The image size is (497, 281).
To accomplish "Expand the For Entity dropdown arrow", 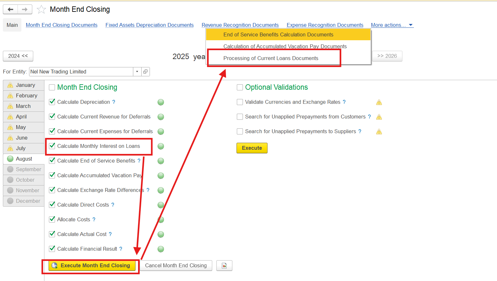I will coord(137,72).
